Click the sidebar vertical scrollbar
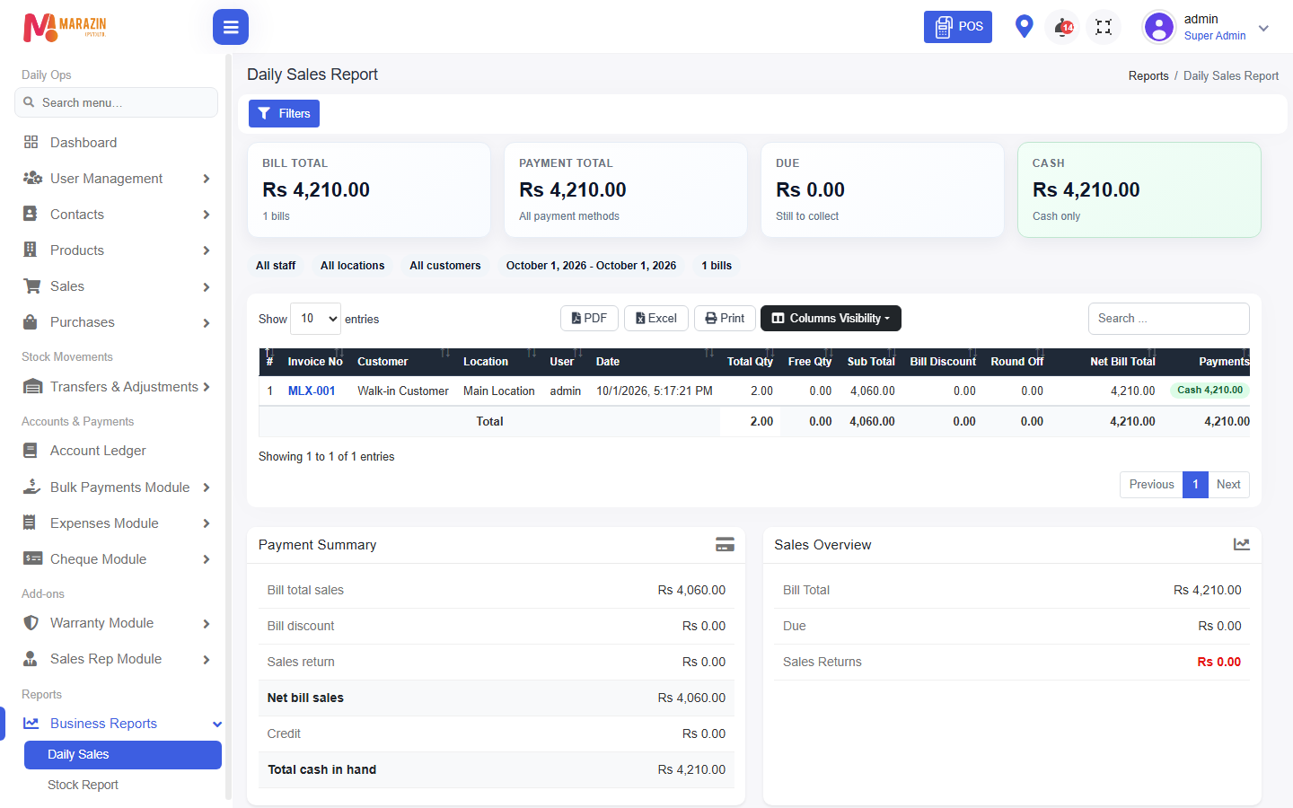1293x808 pixels. [x=228, y=431]
